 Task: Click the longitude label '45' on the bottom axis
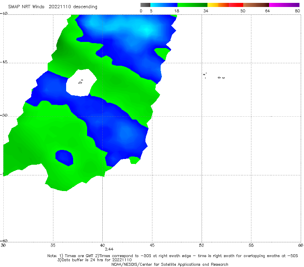[152, 245]
